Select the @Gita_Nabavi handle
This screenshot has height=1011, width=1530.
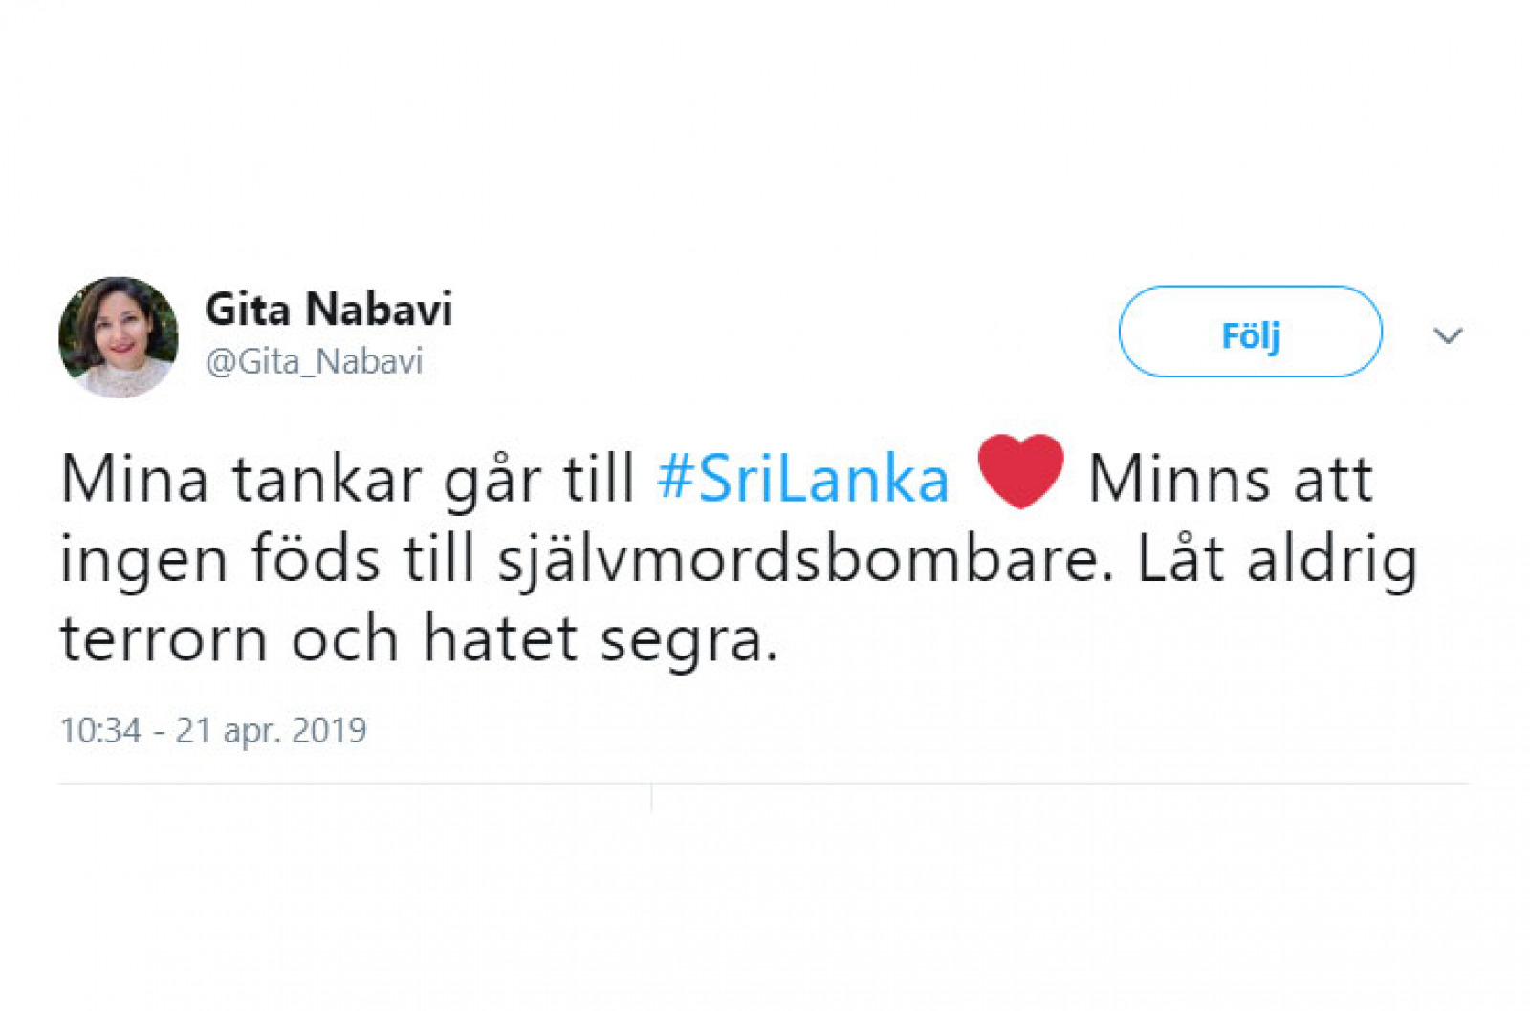[315, 361]
